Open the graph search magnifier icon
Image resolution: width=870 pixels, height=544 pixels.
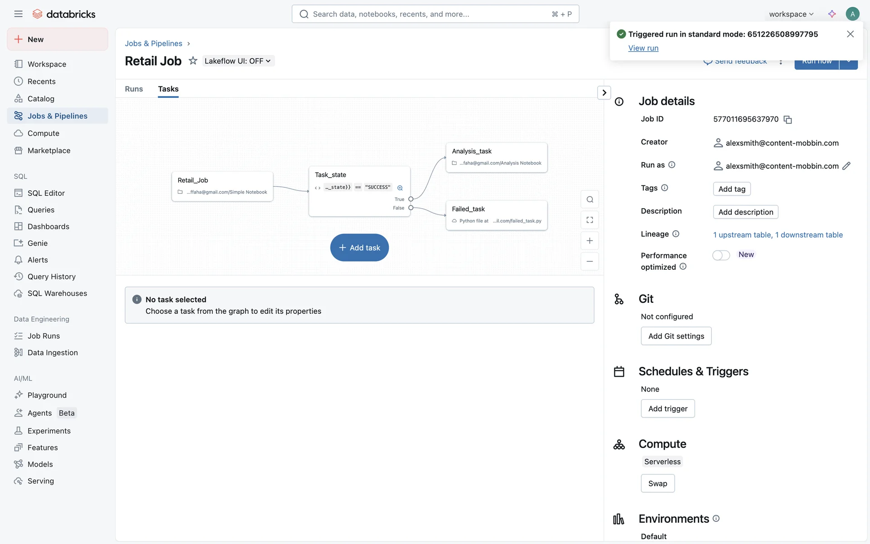tap(590, 199)
